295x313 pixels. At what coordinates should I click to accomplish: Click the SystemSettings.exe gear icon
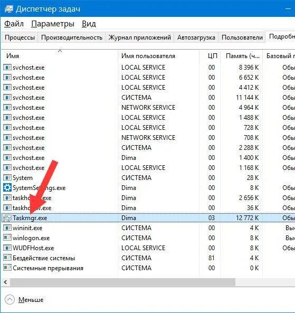[7, 187]
